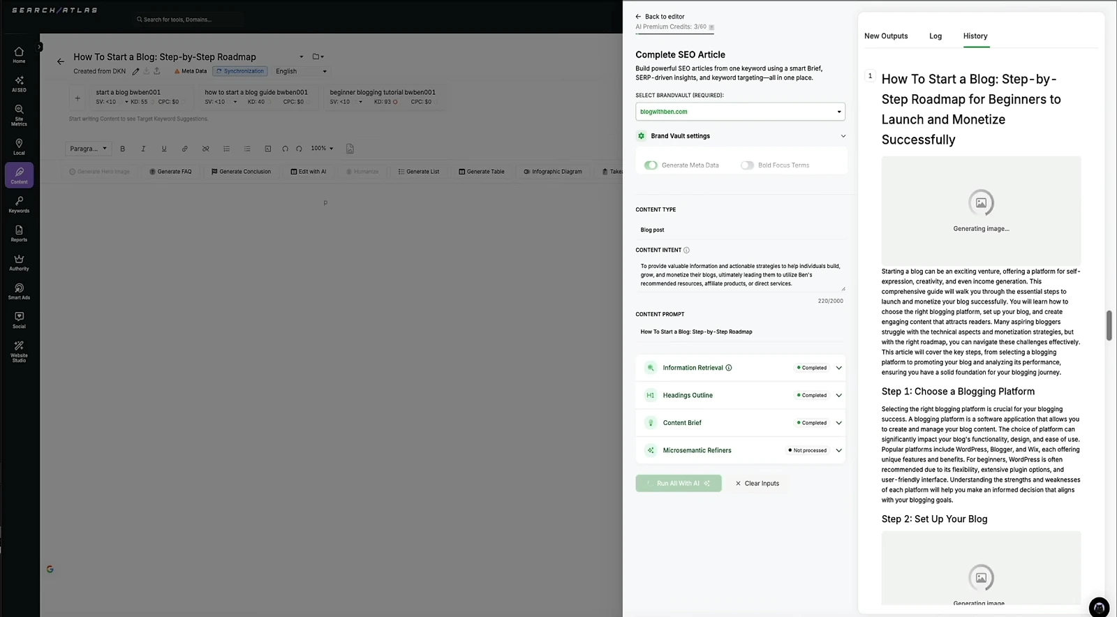
Task: Open chat support bubble icon
Action: tap(1099, 607)
